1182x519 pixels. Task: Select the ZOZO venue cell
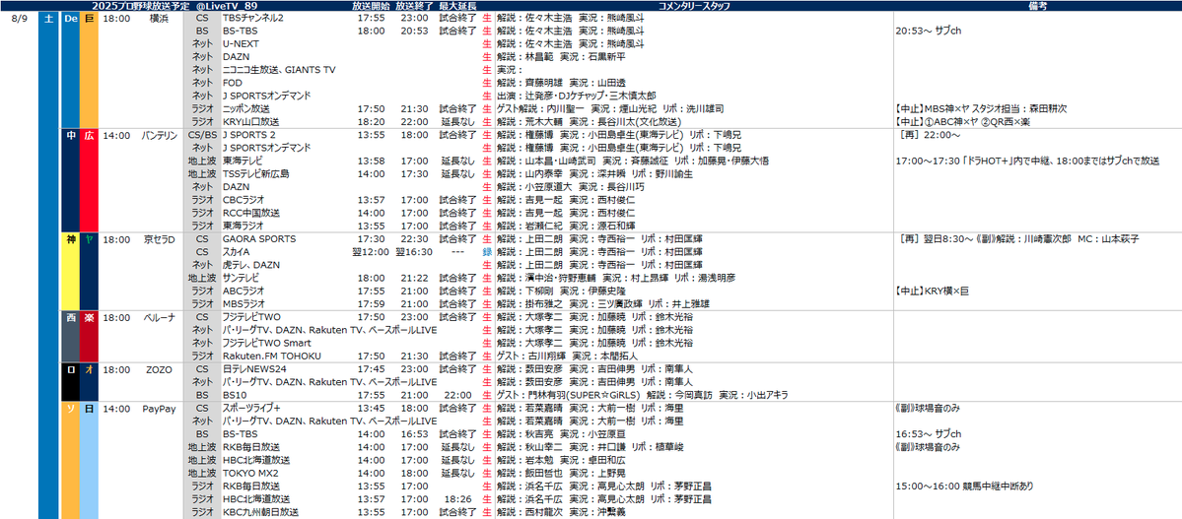159,369
